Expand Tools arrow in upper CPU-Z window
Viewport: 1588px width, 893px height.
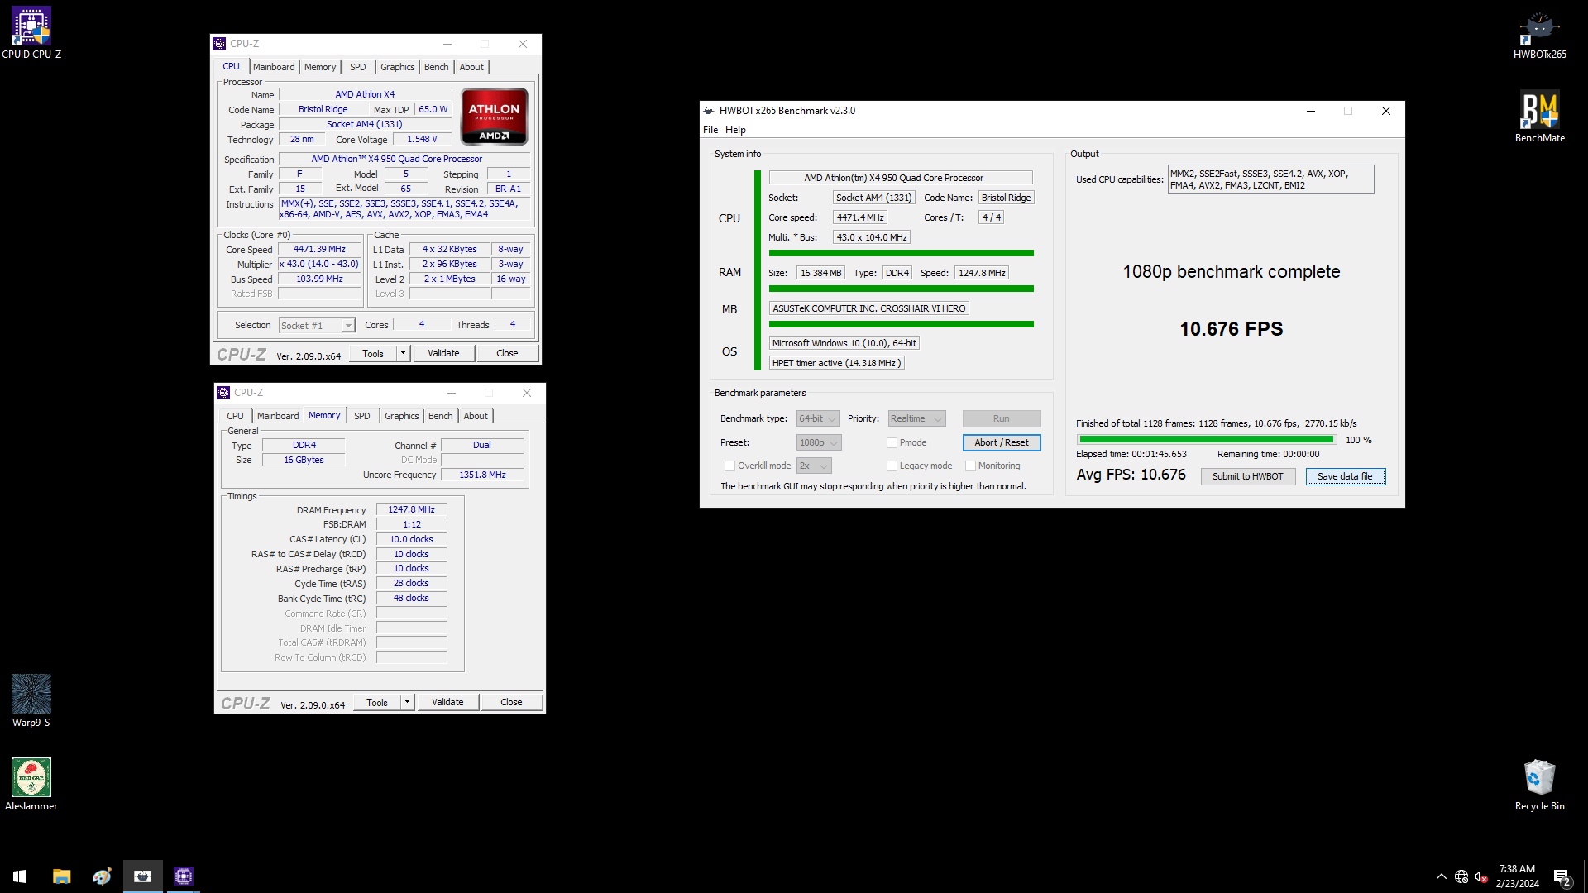pos(404,354)
